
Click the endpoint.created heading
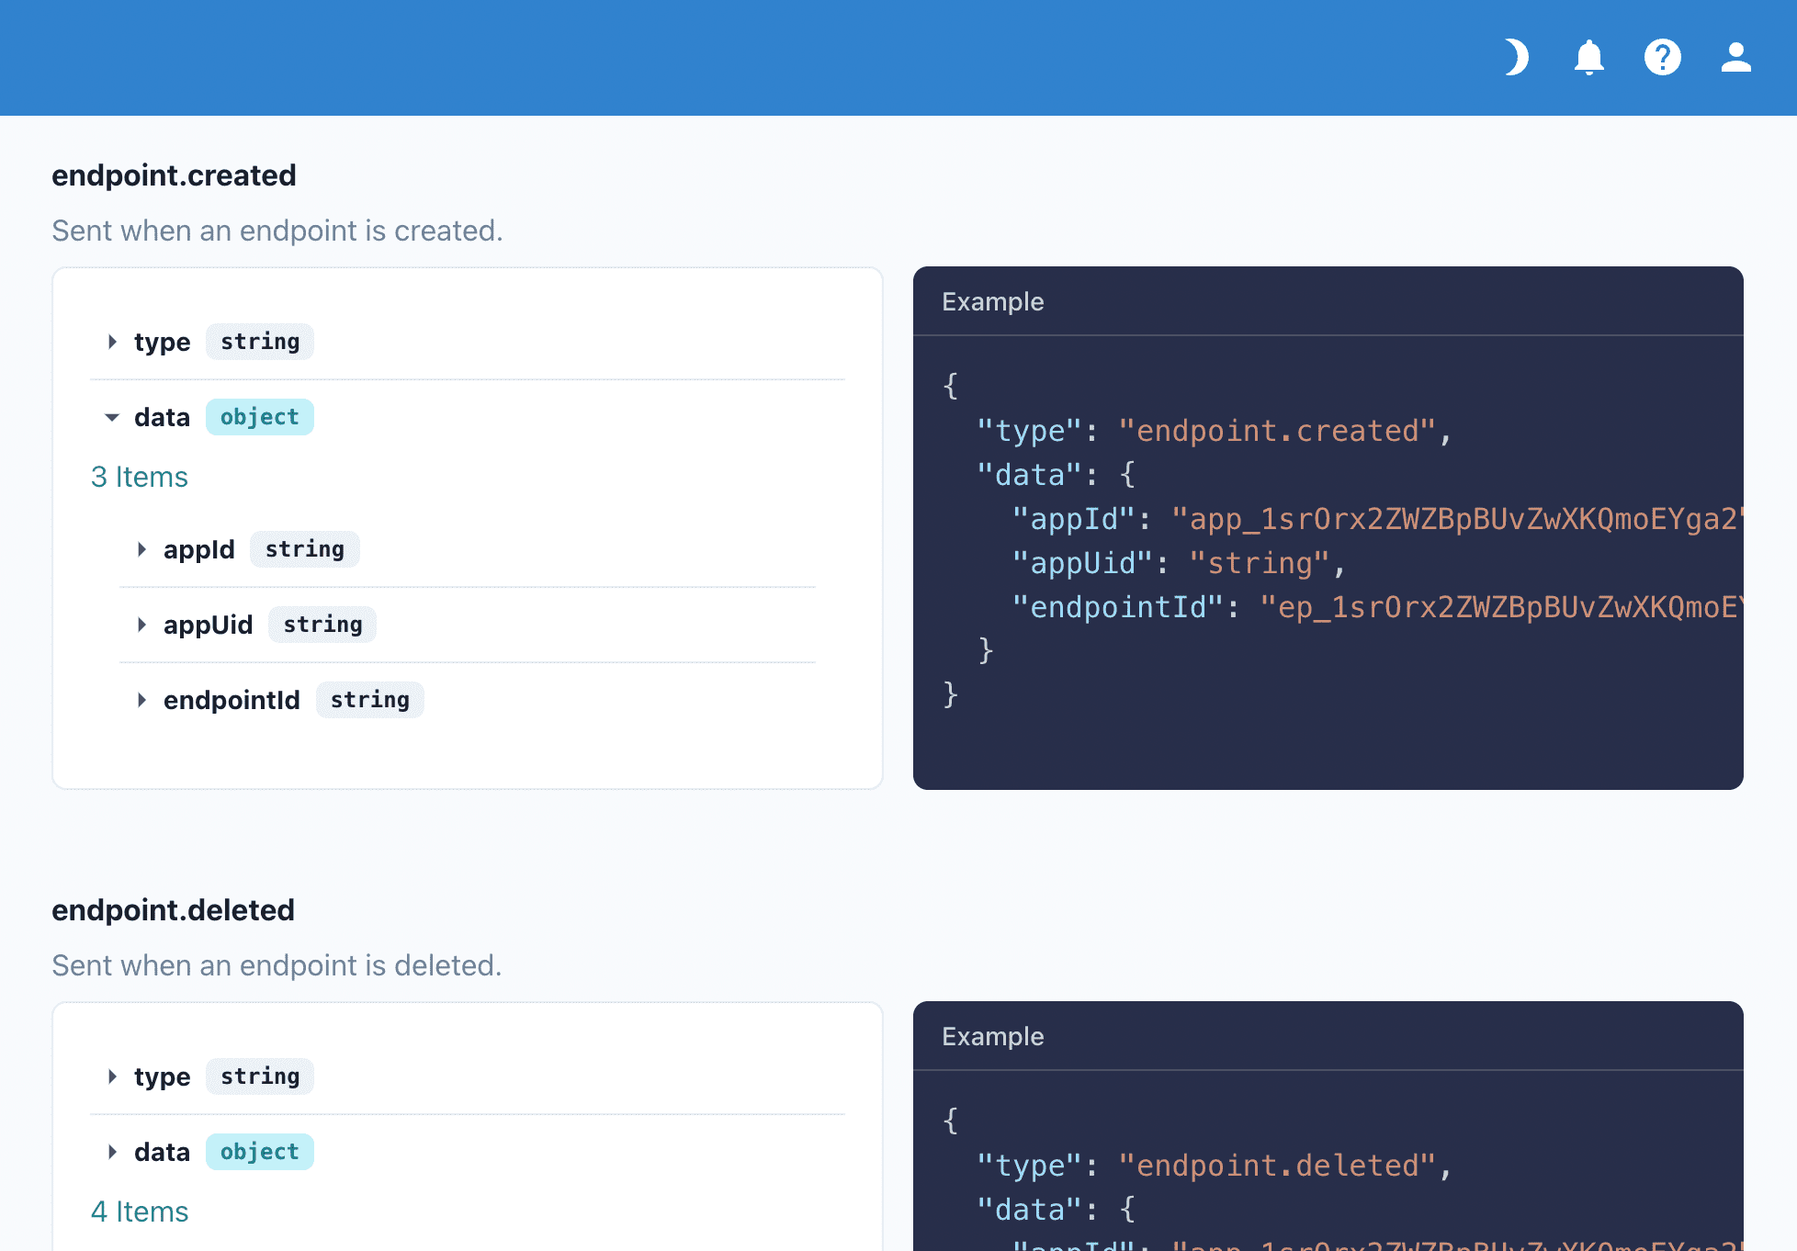pyautogui.click(x=174, y=175)
